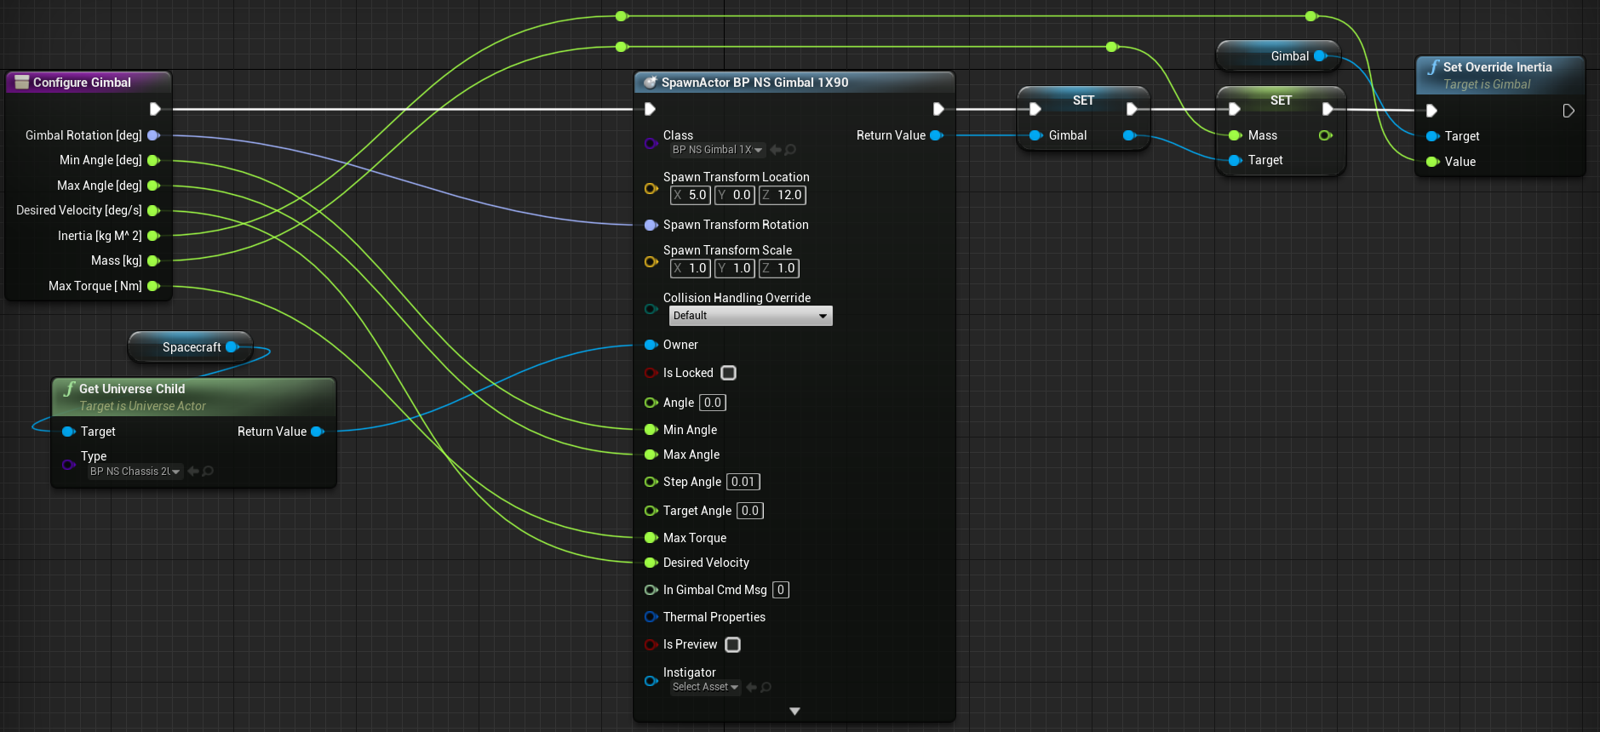This screenshot has width=1600, height=732.
Task: Open the Collision Handling Override dropdown
Action: point(750,316)
